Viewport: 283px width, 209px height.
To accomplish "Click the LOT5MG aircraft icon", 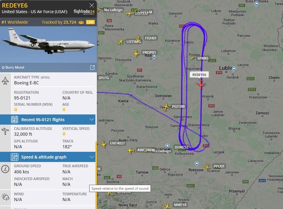I will click(x=121, y=42).
